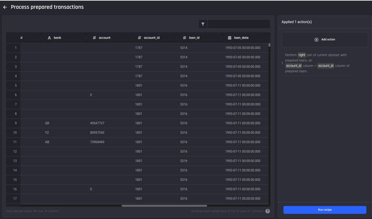Select loan_id 5316 in row 7
372x219 pixels.
click(184, 105)
